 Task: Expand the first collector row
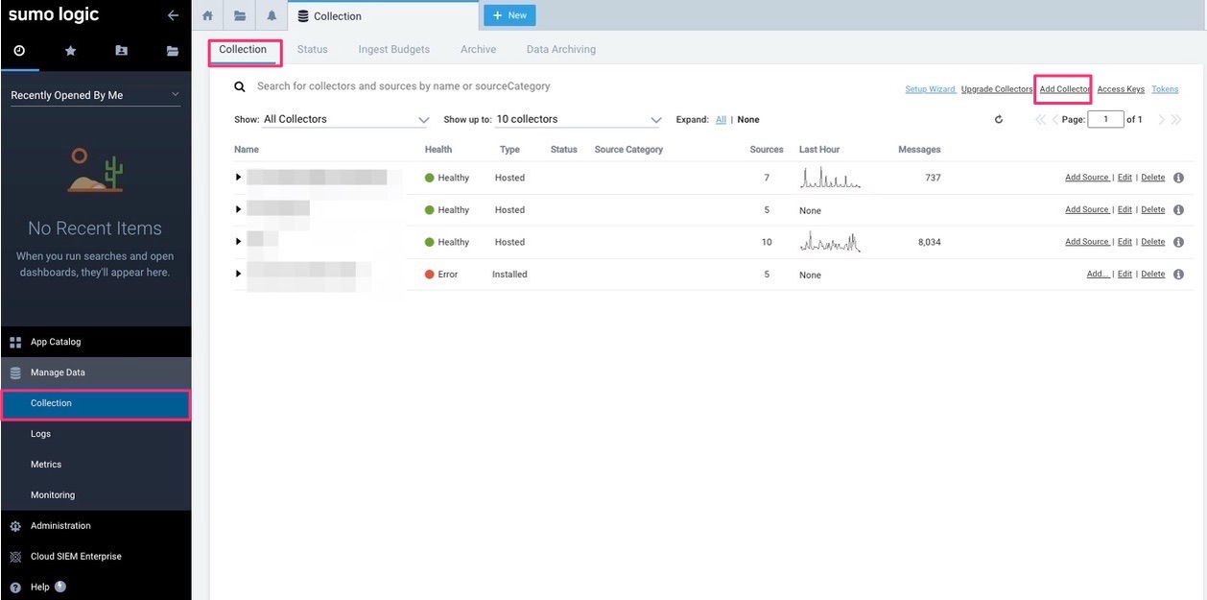239,178
